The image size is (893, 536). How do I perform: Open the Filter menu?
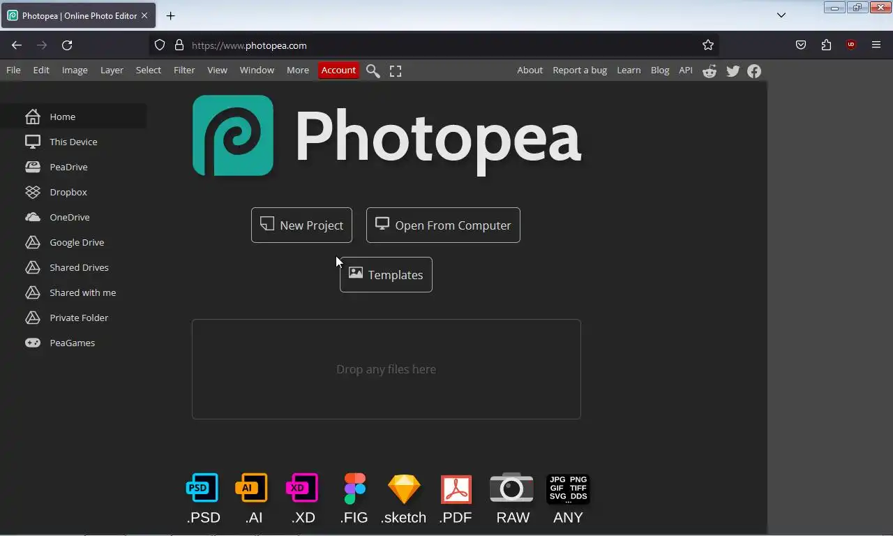tap(184, 70)
